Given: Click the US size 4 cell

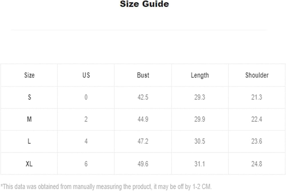Looking at the screenshot, I should click(x=86, y=141).
